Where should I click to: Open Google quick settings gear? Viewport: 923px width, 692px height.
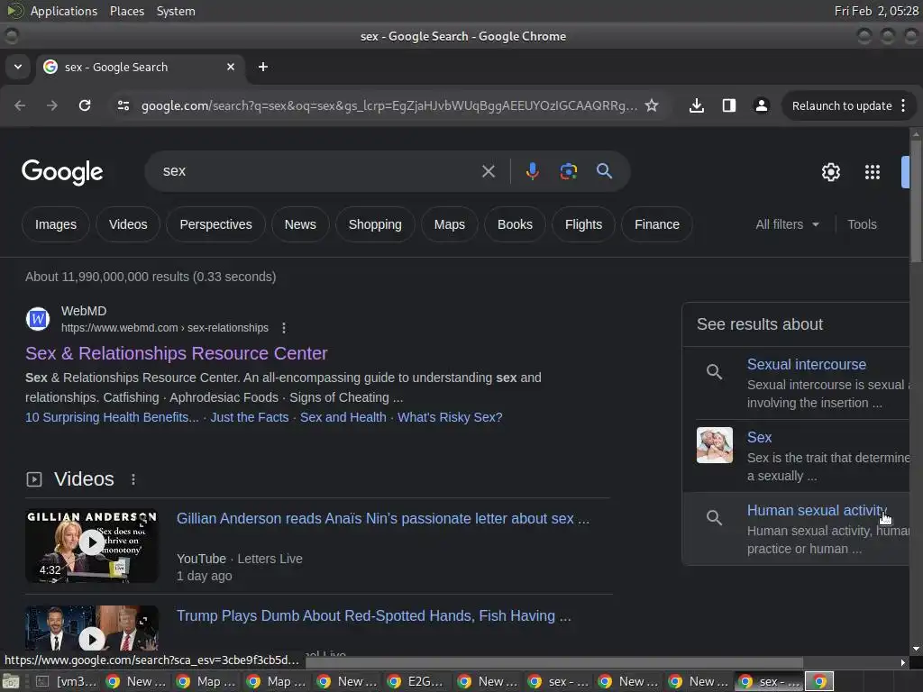830,172
